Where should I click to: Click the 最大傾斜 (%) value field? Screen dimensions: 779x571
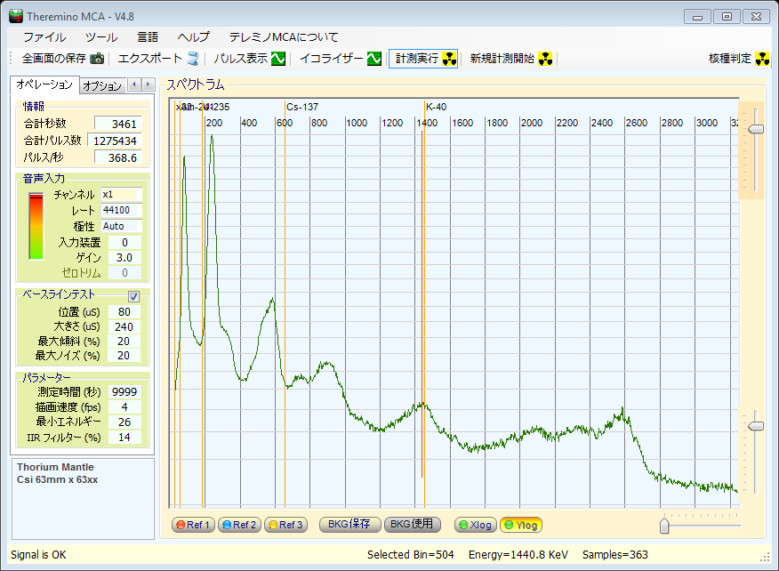point(124,342)
